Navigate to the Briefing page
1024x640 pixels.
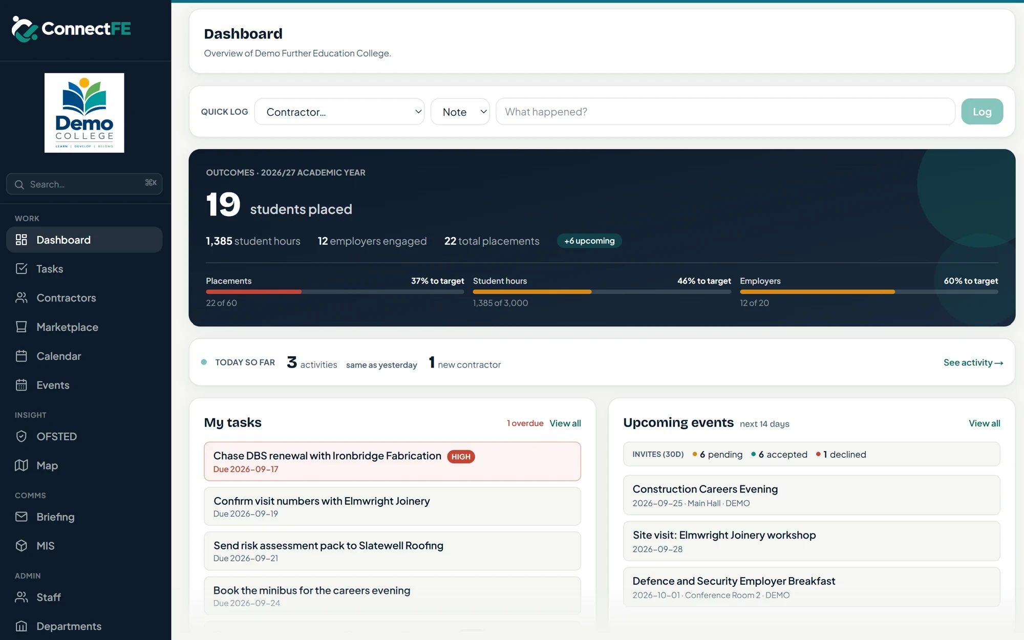[x=84, y=517]
